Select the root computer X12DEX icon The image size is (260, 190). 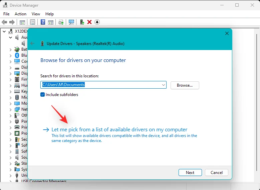(x=11, y=31)
